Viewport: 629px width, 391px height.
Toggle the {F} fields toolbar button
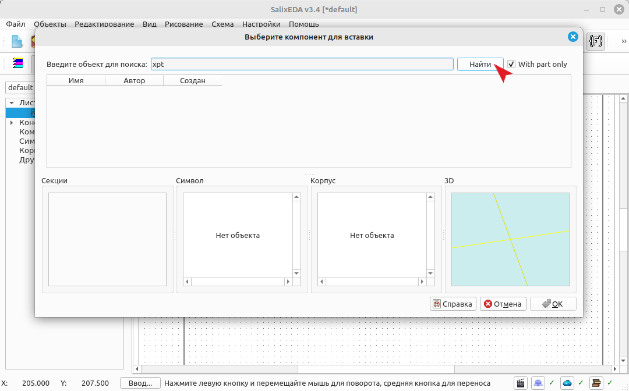click(596, 41)
